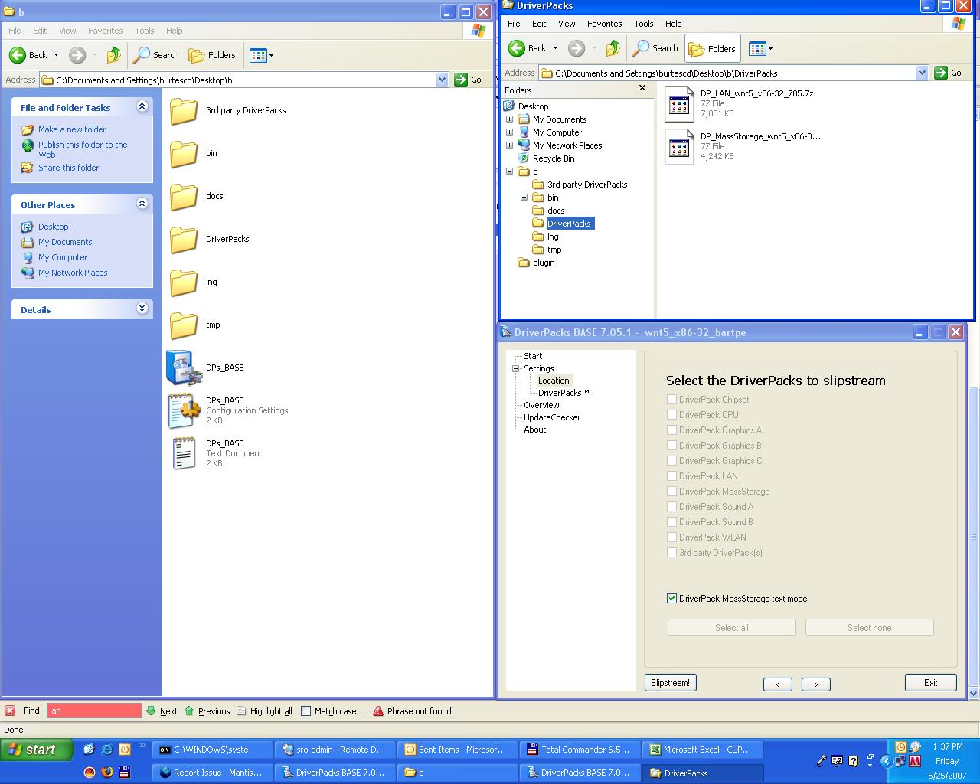Screen dimensions: 980x784
Task: Click the Back arrow in the b window
Action: (18, 55)
